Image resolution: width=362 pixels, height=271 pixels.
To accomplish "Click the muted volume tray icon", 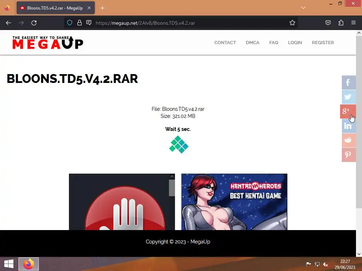I will (326, 264).
